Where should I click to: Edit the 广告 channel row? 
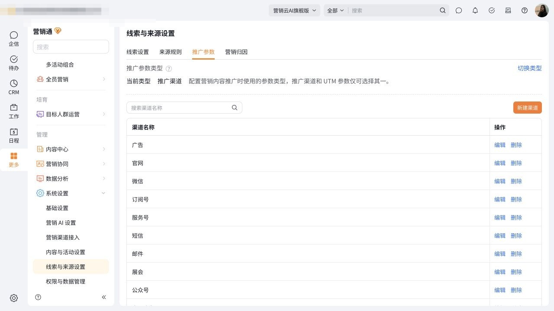[500, 145]
